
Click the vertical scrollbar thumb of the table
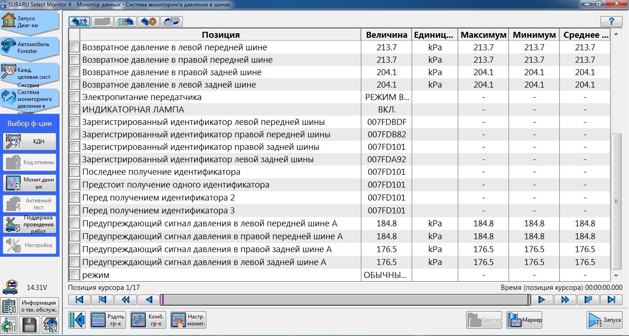pyautogui.click(x=616, y=201)
